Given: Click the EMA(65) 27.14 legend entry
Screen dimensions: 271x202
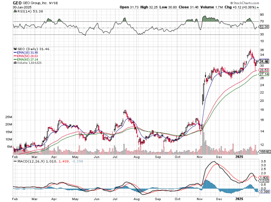Looking at the screenshot, I should (27, 59).
